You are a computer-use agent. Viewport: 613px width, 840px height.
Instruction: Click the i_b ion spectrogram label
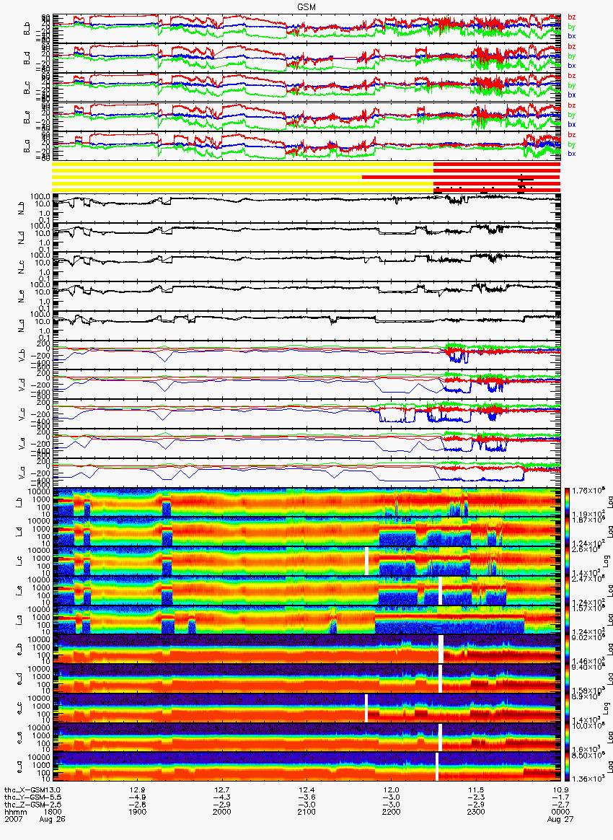(19, 502)
